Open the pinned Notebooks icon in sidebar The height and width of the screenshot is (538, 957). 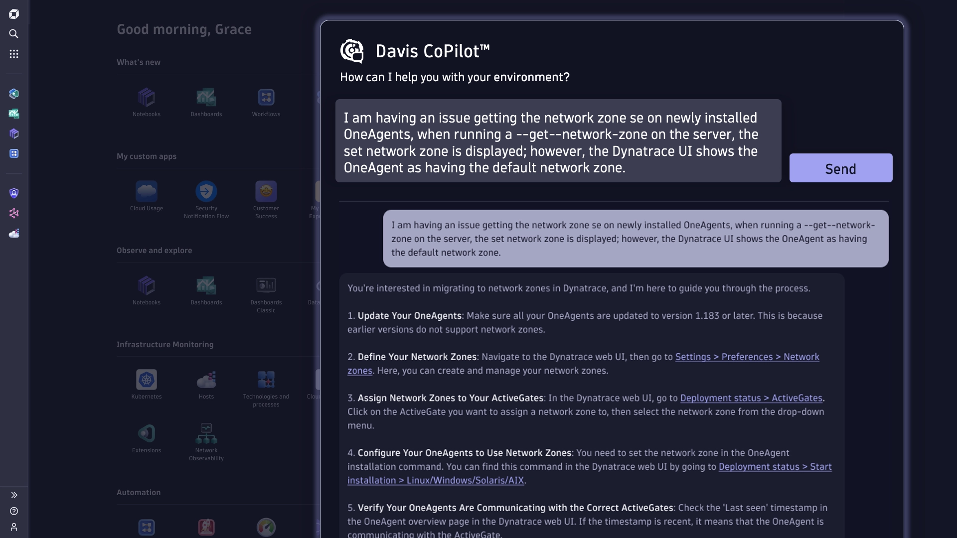tap(14, 134)
